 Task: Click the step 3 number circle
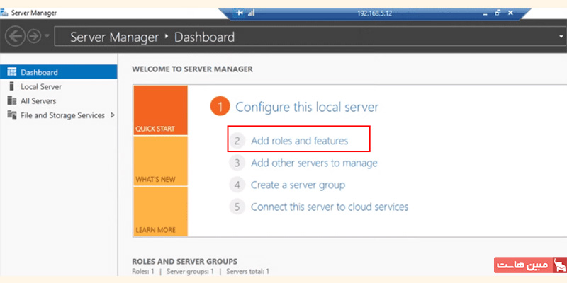(x=237, y=163)
